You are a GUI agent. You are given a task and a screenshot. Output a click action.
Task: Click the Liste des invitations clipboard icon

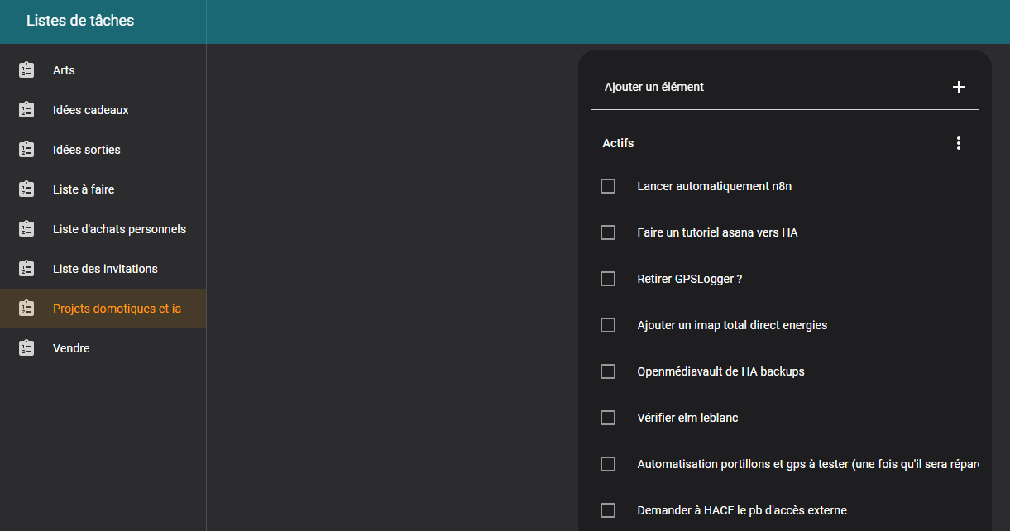(26, 269)
